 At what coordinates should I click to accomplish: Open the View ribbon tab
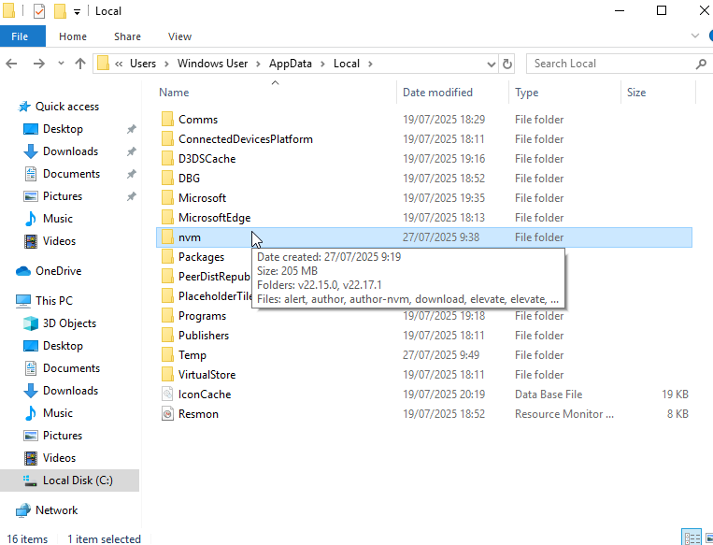(179, 36)
